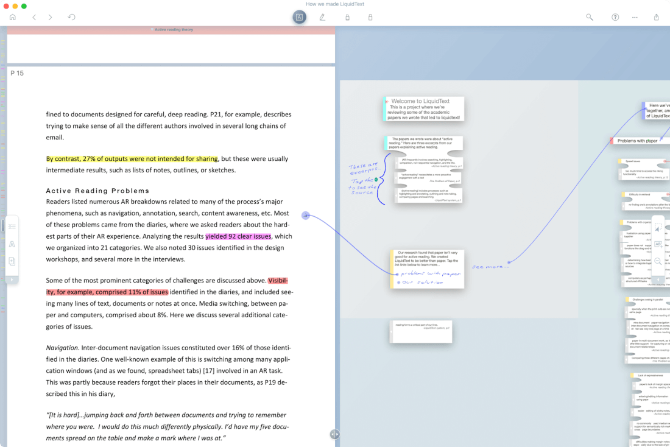
Task: Click the 'How we made LiquidText' window title
Action: click(x=335, y=4)
